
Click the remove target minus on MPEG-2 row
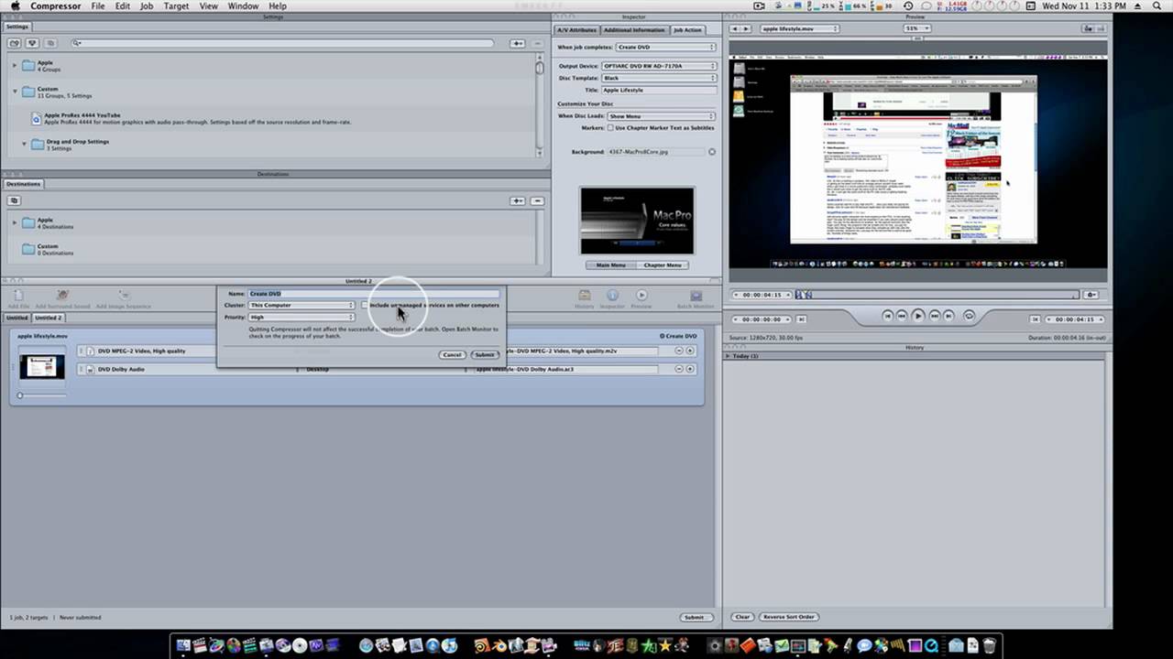tap(679, 351)
